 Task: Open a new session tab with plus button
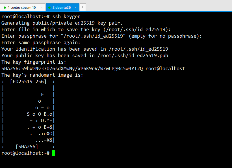coord(83,7)
